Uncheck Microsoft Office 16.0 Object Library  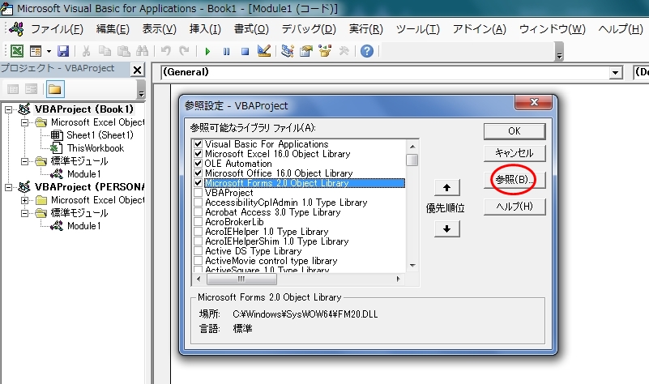click(198, 173)
